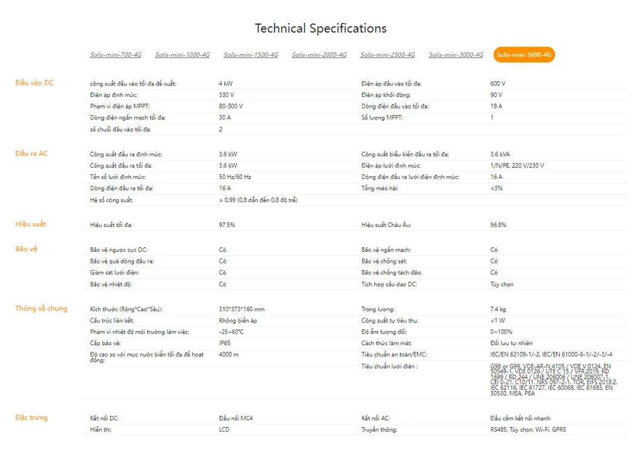636x454 pixels.
Task: Open the Solis-mini-1000-4G model tab
Action: click(x=182, y=55)
